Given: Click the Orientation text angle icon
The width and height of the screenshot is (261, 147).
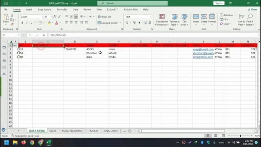Looking at the screenshot, I should (x=82, y=16).
